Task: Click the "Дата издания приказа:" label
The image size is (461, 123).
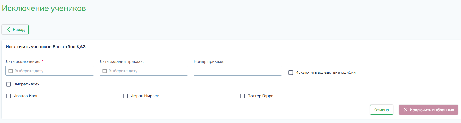Action: point(121,62)
